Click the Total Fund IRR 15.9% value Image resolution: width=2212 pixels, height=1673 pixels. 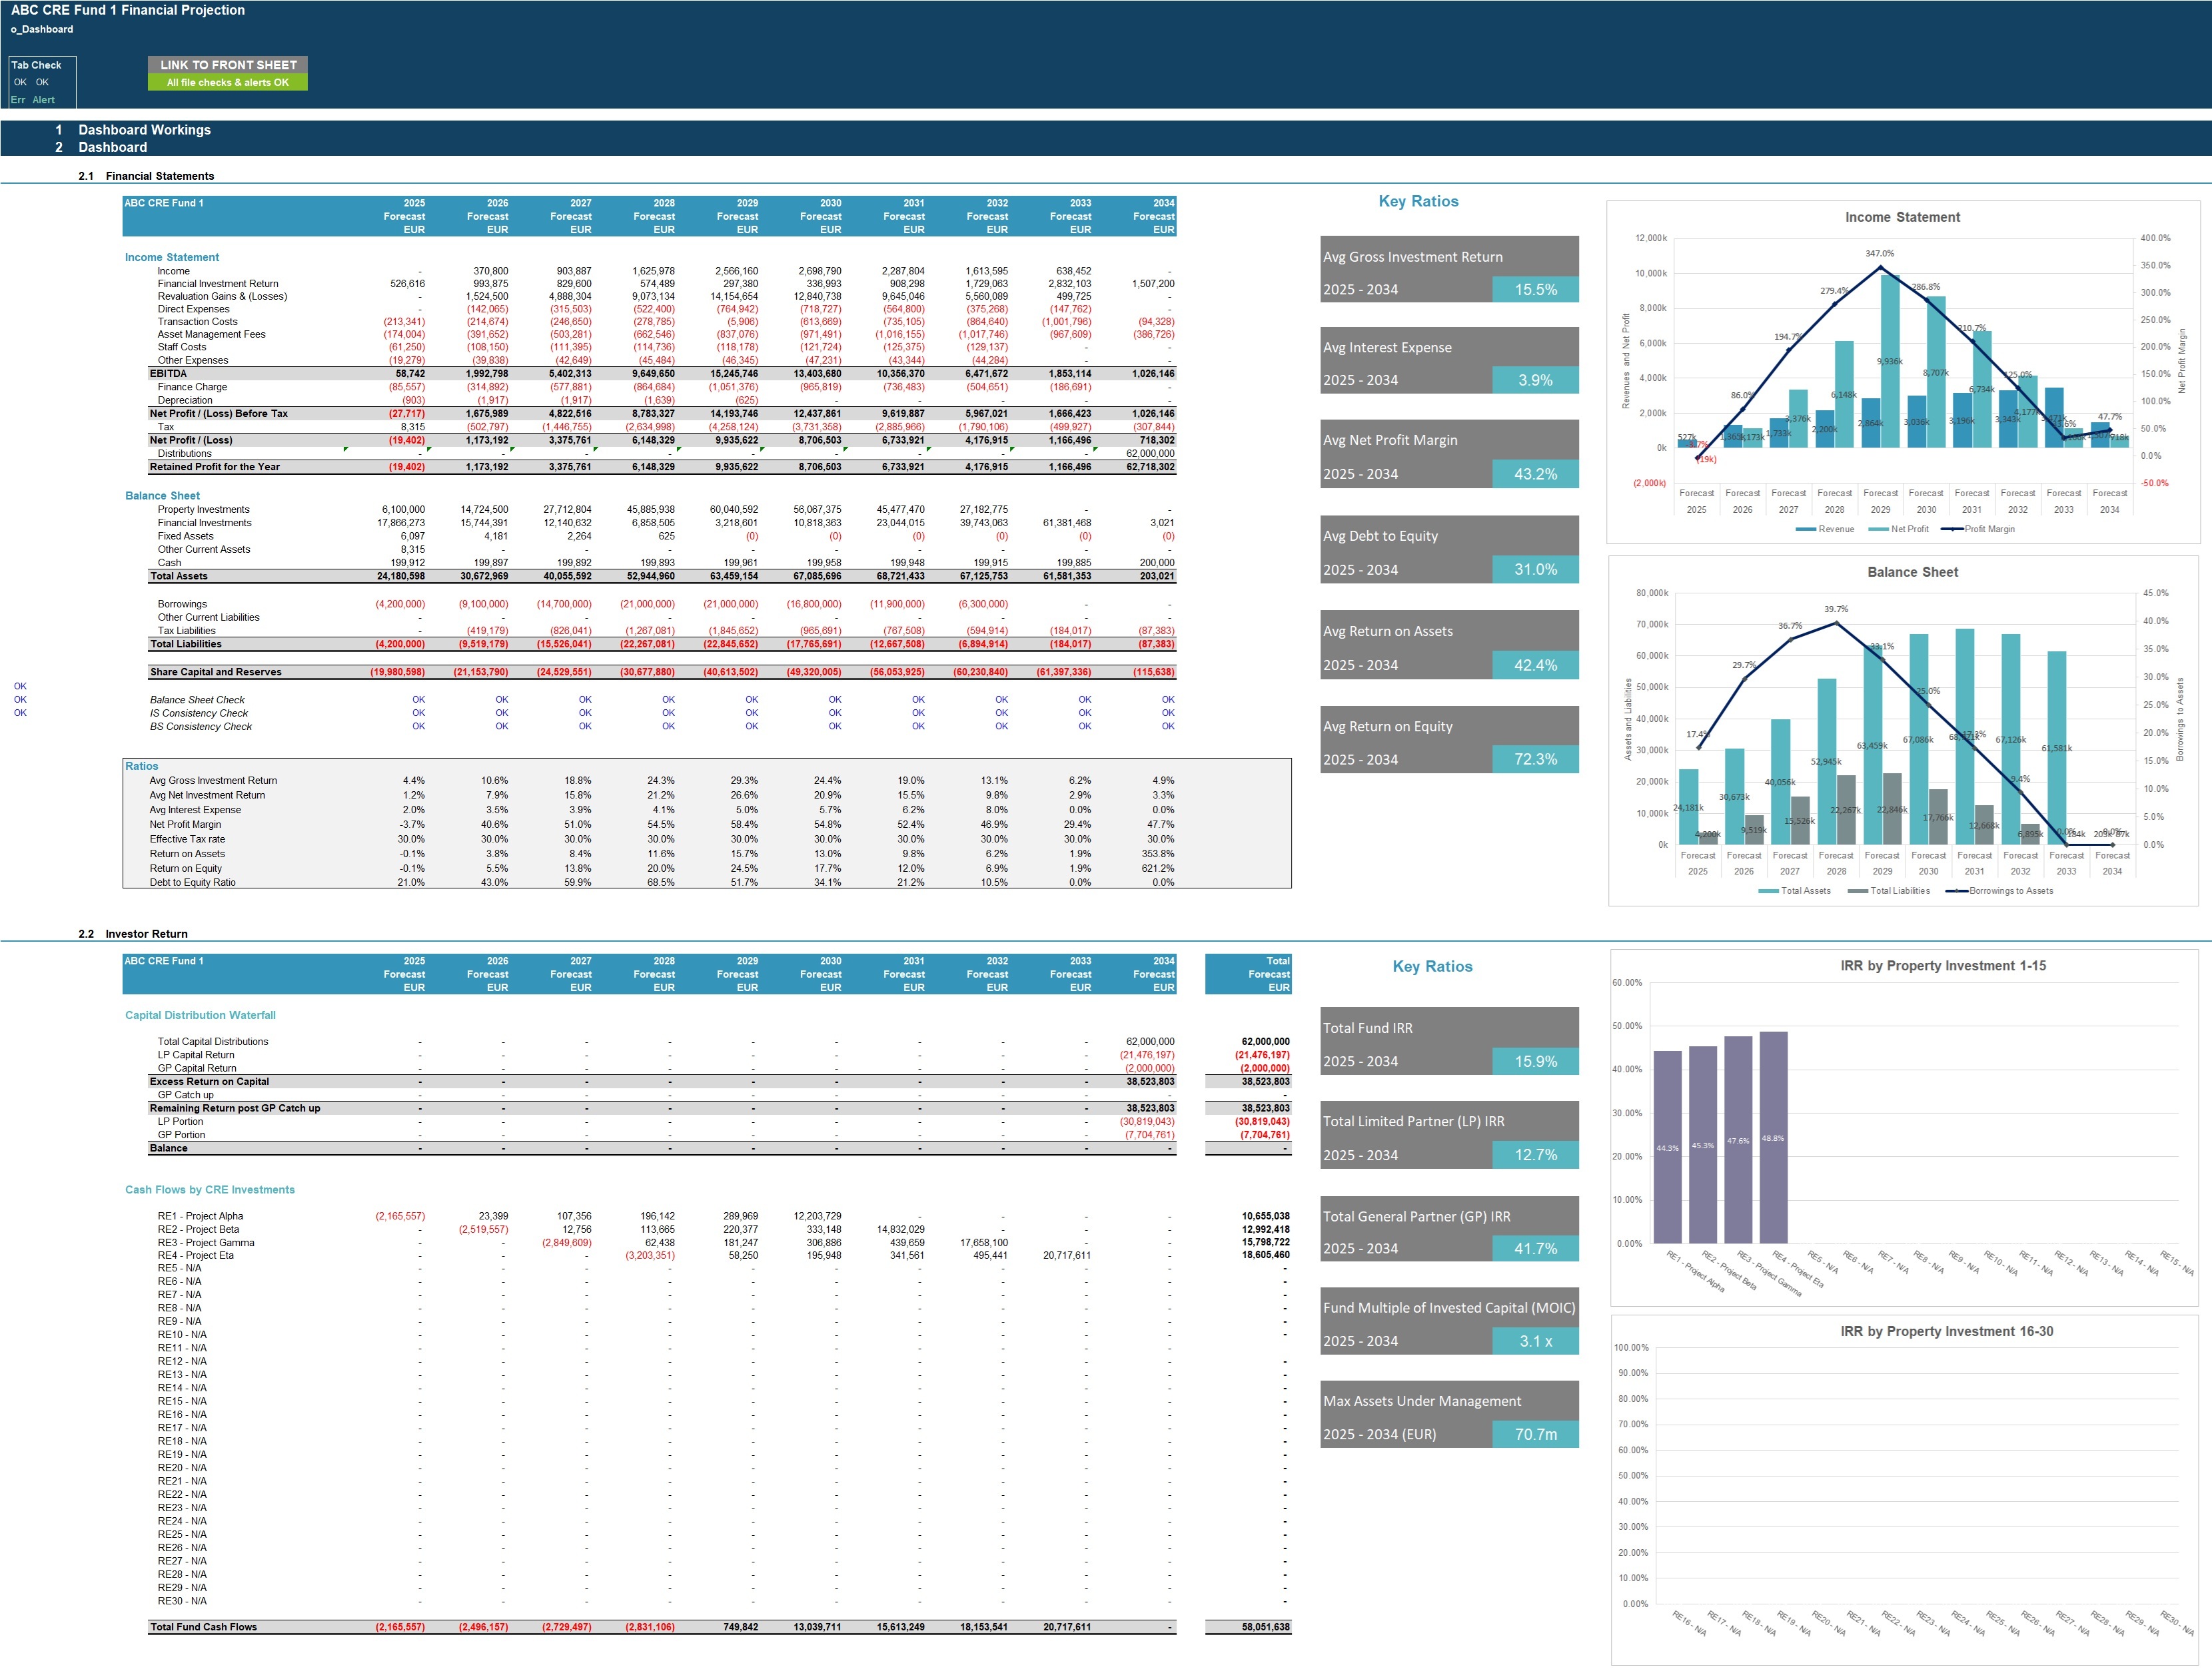(1535, 1062)
